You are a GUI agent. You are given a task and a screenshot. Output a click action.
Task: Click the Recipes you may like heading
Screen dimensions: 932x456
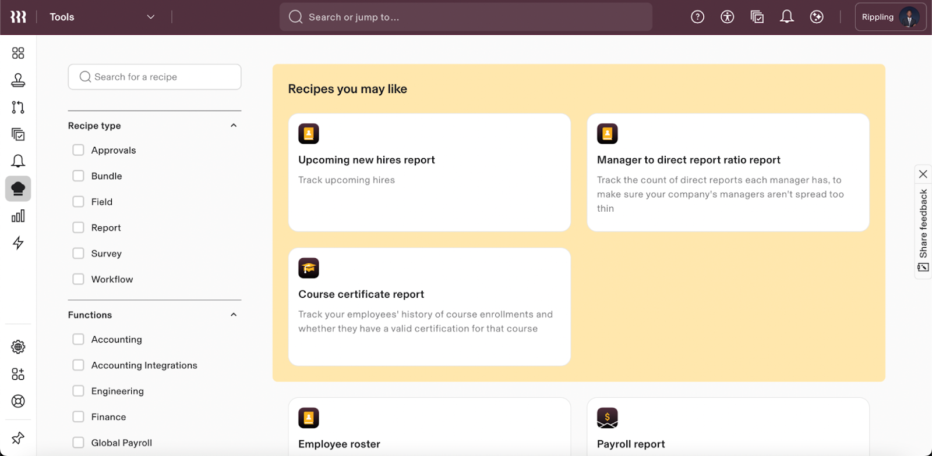coord(348,89)
